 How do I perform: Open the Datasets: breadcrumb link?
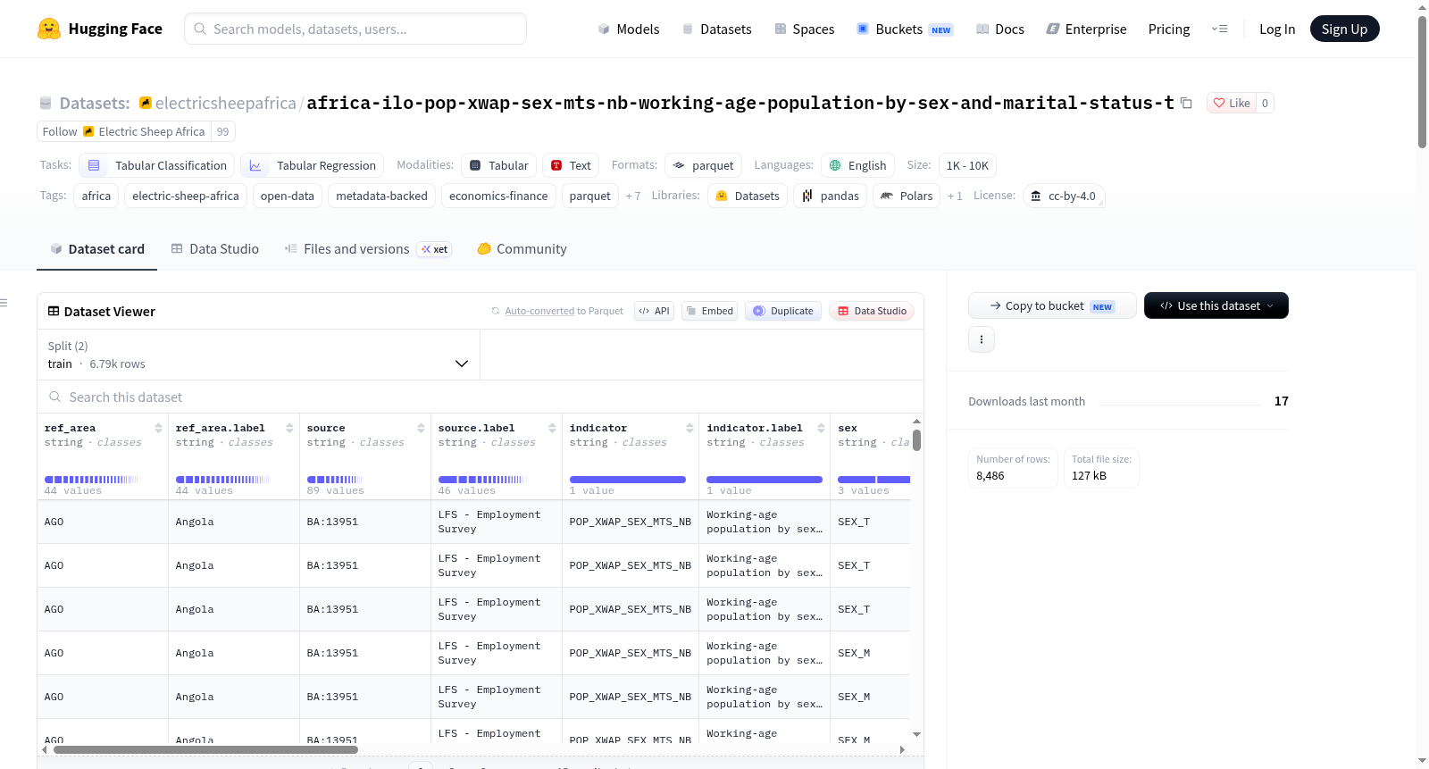click(94, 103)
